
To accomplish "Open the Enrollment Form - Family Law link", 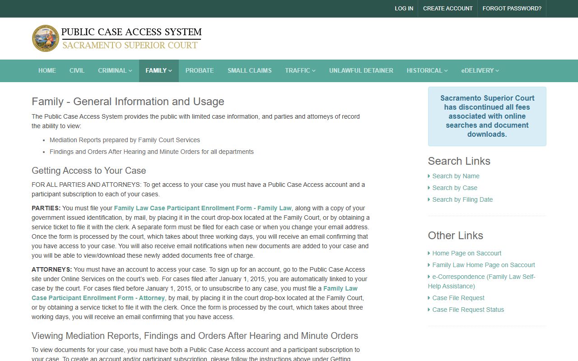I will point(203,208).
